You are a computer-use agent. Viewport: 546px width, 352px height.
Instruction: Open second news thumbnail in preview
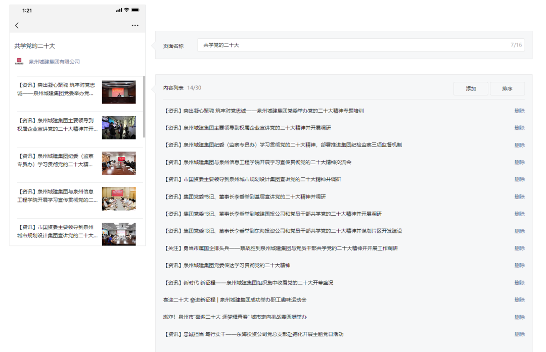pyautogui.click(x=119, y=128)
